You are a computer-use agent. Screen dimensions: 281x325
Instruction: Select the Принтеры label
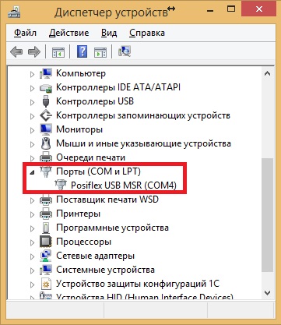click(78, 214)
